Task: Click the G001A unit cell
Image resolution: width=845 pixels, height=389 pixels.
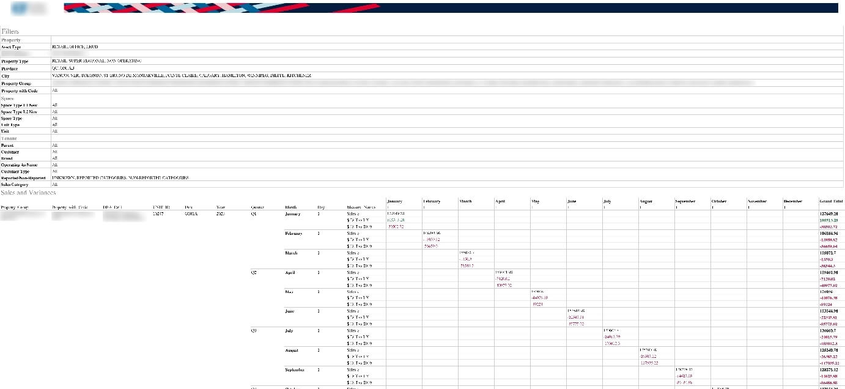Action: pyautogui.click(x=190, y=214)
